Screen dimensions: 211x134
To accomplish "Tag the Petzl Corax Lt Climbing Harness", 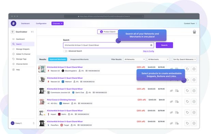I will (187, 102).
